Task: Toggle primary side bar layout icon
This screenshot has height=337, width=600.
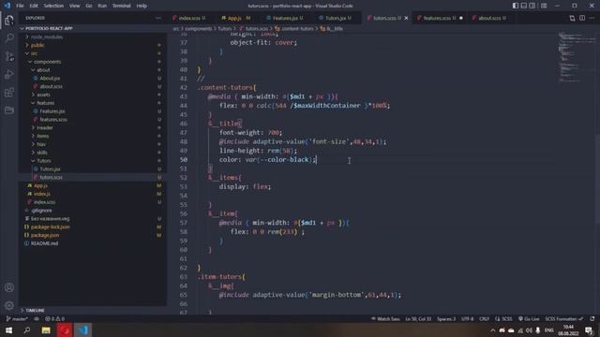Action: [x=516, y=6]
